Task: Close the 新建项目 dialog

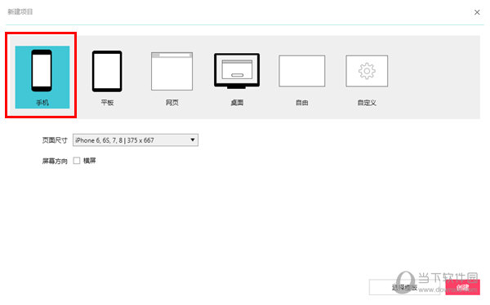Action: [477, 12]
